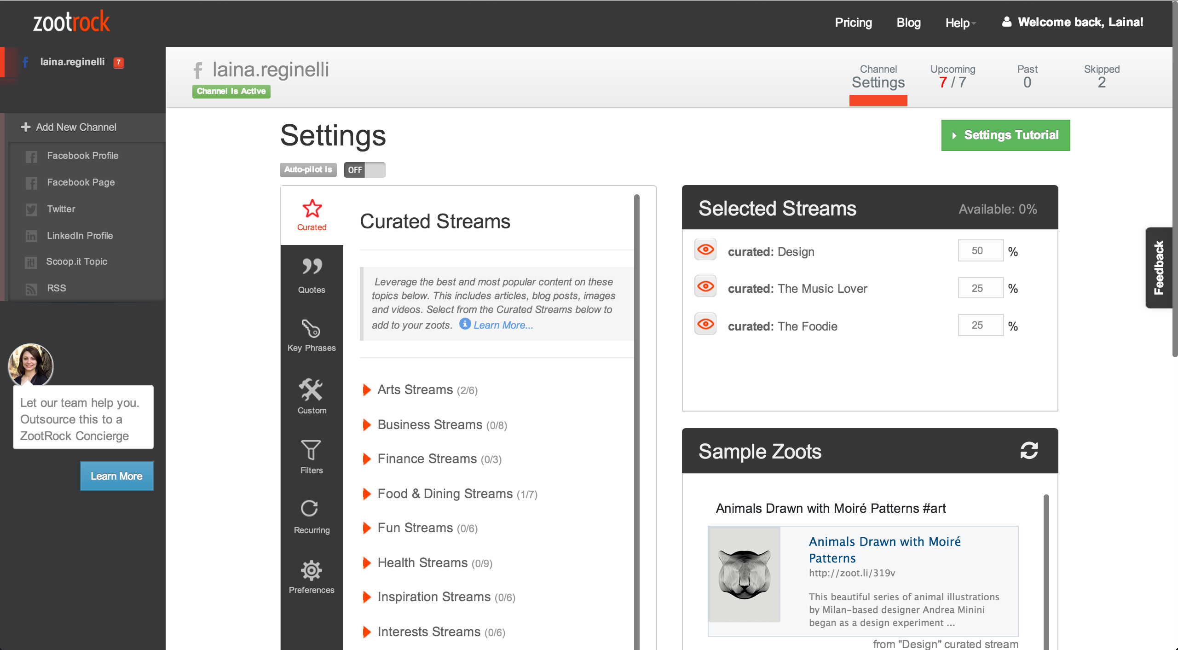Open the Skipped posts tab
Viewport: 1178px width, 650px height.
click(x=1101, y=76)
